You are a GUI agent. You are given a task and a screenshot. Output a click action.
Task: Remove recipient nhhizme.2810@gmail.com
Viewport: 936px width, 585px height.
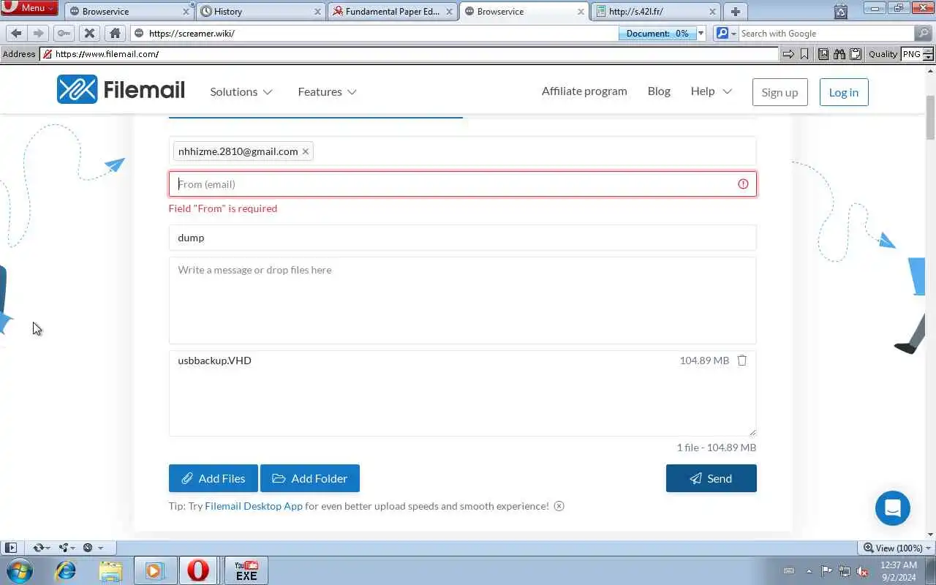tap(306, 151)
